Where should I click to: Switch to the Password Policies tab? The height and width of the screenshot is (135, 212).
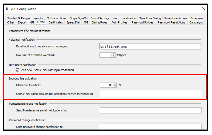tap(142, 22)
